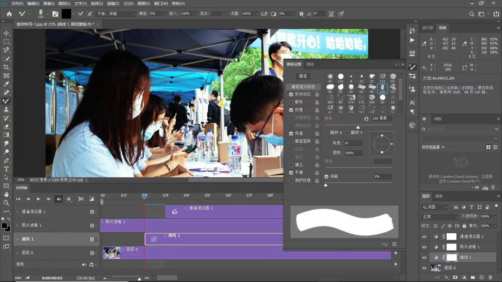
Task: Select the Horizontal Type tool
Action: click(x=7, y=169)
